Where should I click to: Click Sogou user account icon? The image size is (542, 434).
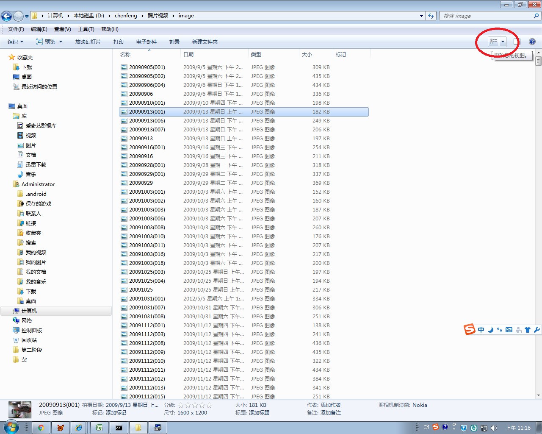tap(518, 330)
